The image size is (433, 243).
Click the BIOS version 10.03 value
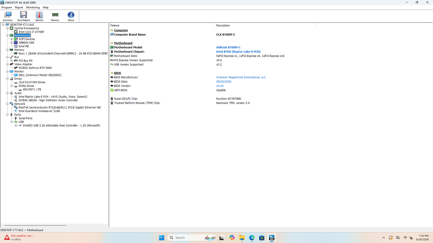tap(220, 86)
